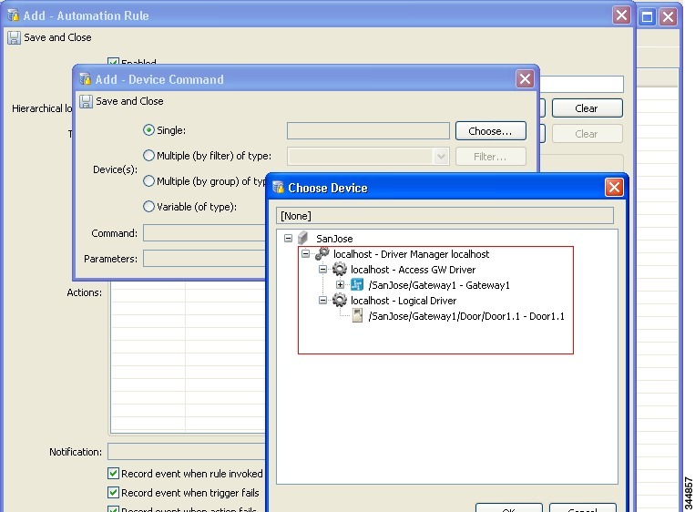
Task: Select localhost - Logical Driver item
Action: tap(404, 301)
